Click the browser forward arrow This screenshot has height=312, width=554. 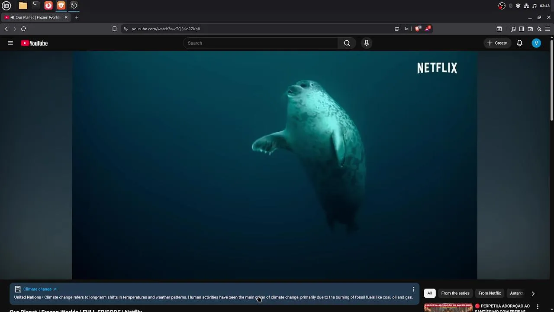[15, 29]
